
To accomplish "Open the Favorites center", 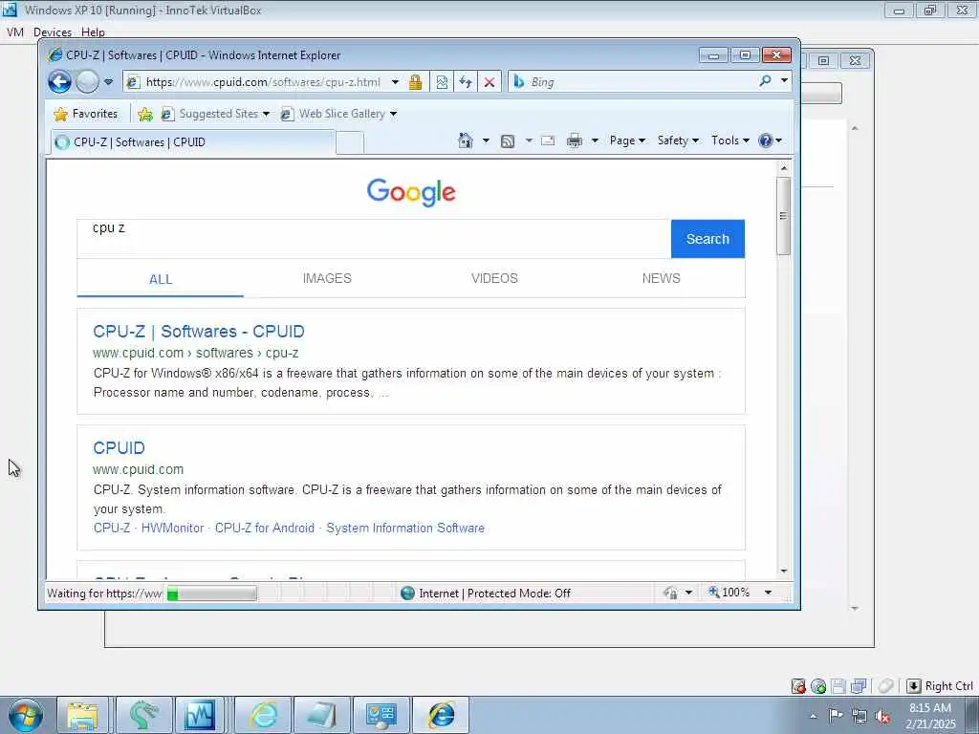I will tap(86, 114).
